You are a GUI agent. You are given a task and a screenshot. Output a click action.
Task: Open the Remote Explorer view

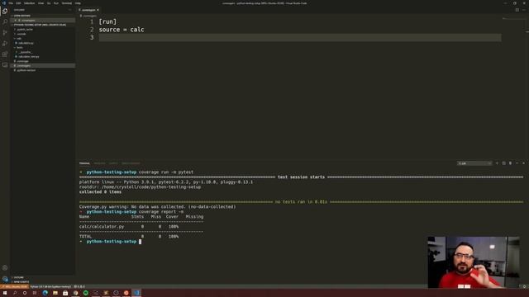[5, 65]
